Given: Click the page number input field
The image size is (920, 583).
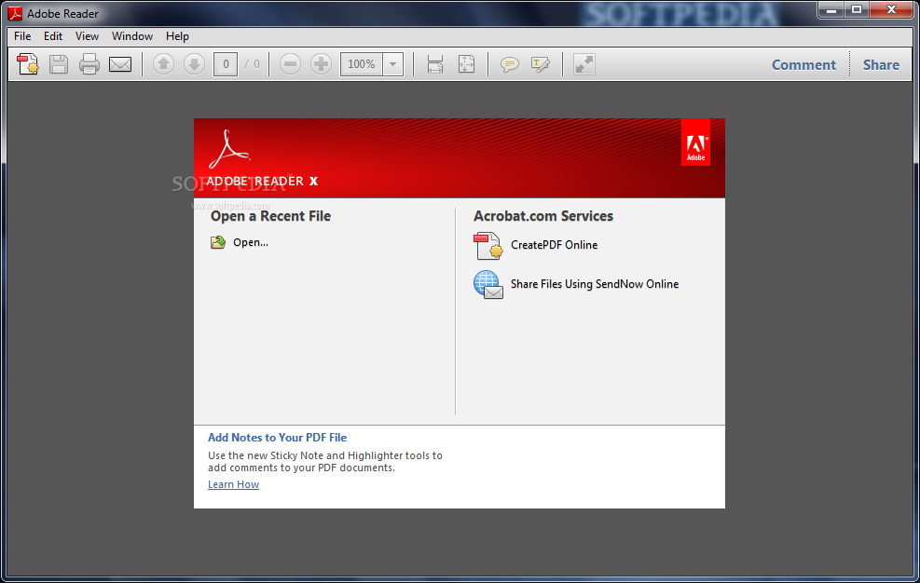Looking at the screenshot, I should (x=225, y=63).
